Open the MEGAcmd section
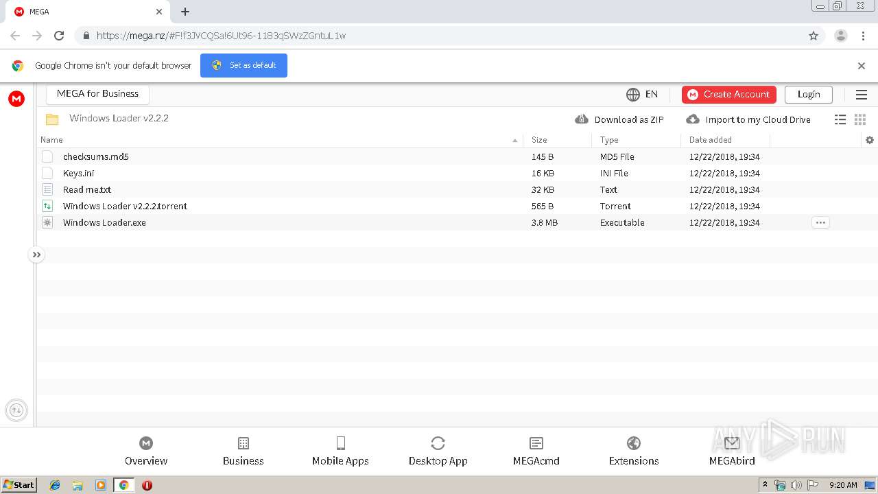This screenshot has height=494, width=878. pyautogui.click(x=536, y=451)
